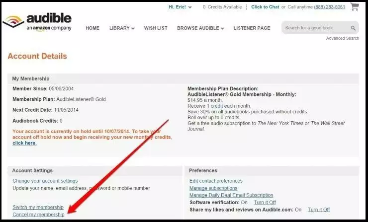
Task: Turn off Software verification
Action: (265, 203)
